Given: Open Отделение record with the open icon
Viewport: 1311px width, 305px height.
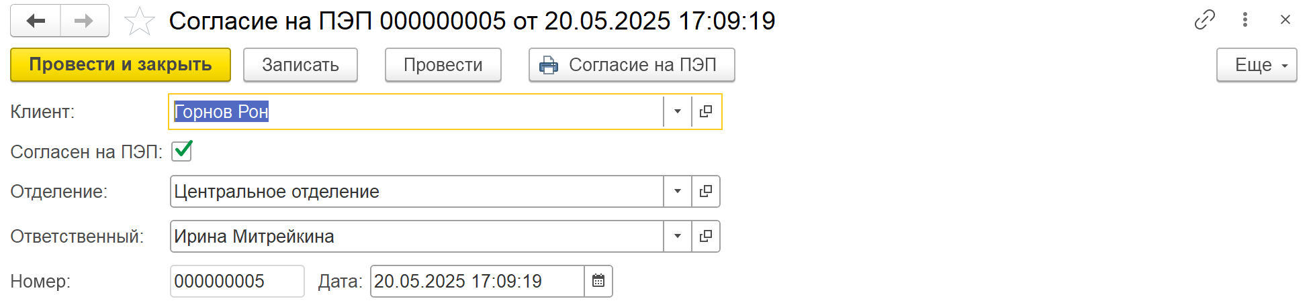Looking at the screenshot, I should pyautogui.click(x=706, y=192).
